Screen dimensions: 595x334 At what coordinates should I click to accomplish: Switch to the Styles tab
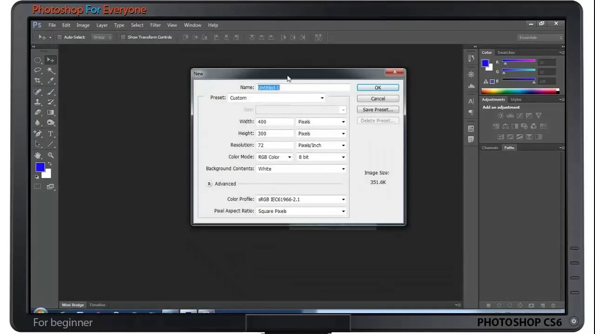click(516, 99)
